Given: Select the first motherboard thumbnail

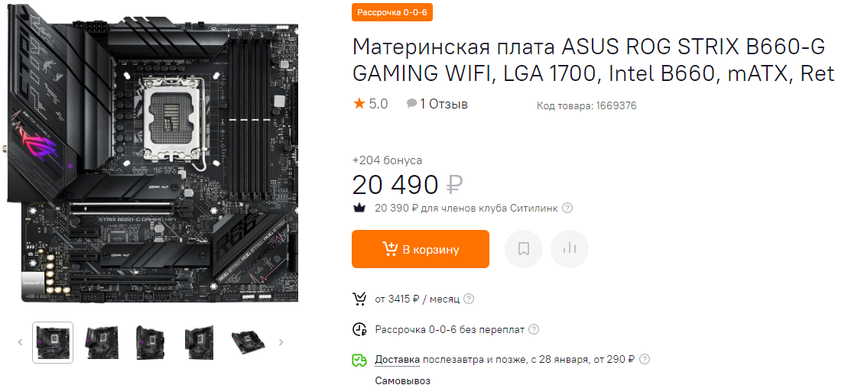Looking at the screenshot, I should pos(53,342).
